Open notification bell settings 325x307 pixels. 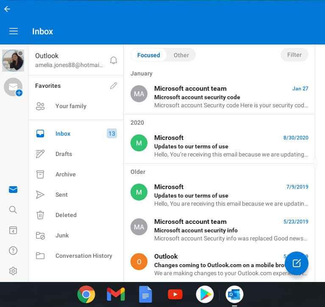[x=114, y=61]
